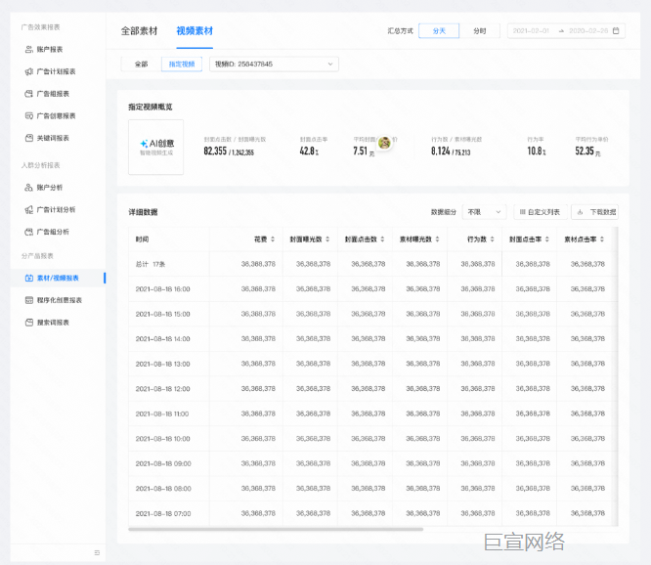651x565 pixels.
Task: Click the 账户报表 sidebar icon
Action: tap(28, 49)
